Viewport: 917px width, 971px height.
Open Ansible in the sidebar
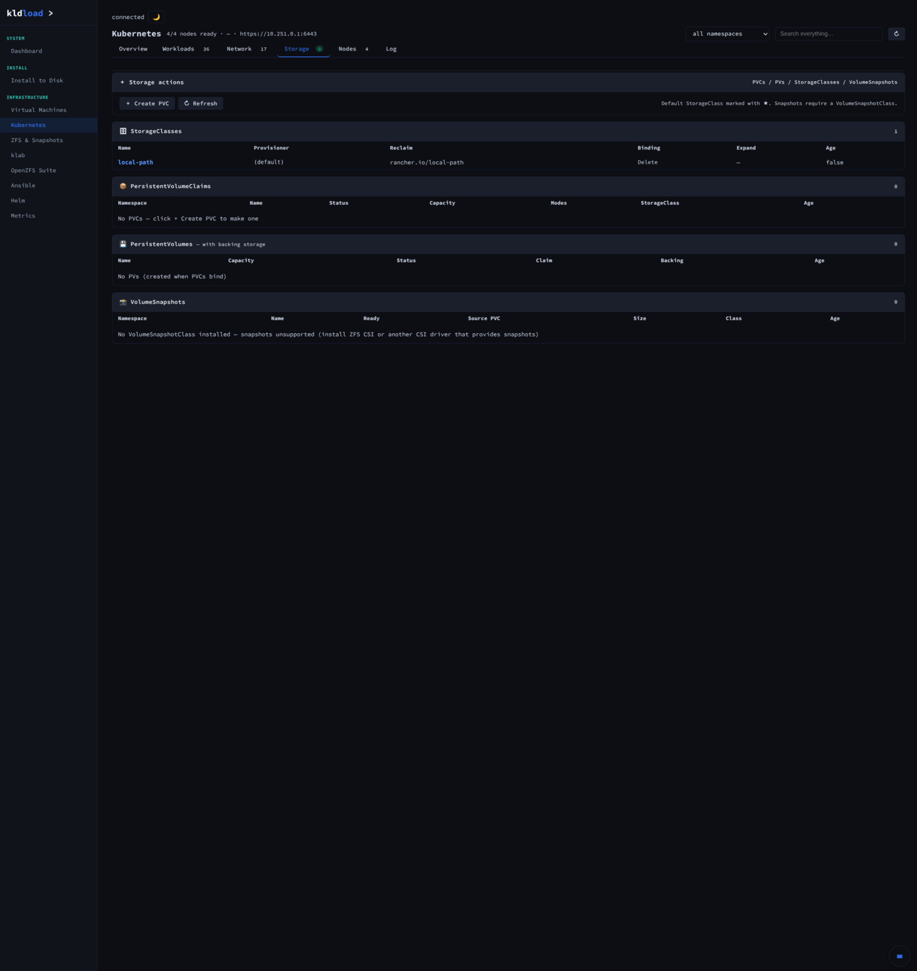48,185
